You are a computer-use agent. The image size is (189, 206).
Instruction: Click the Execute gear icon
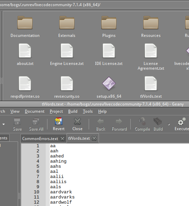point(181,121)
